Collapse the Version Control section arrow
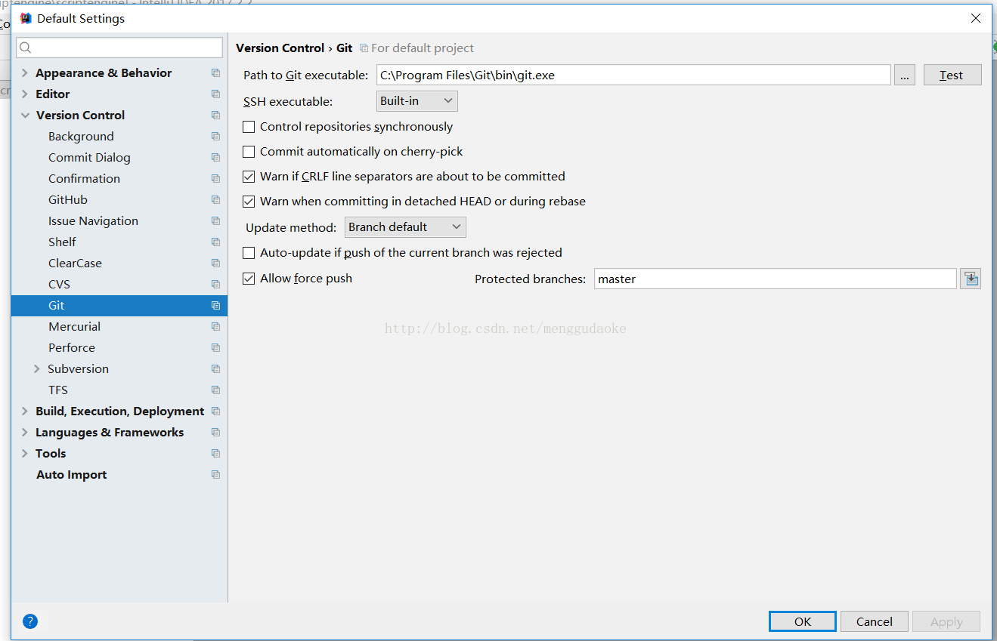The width and height of the screenshot is (997, 641). tap(25, 116)
